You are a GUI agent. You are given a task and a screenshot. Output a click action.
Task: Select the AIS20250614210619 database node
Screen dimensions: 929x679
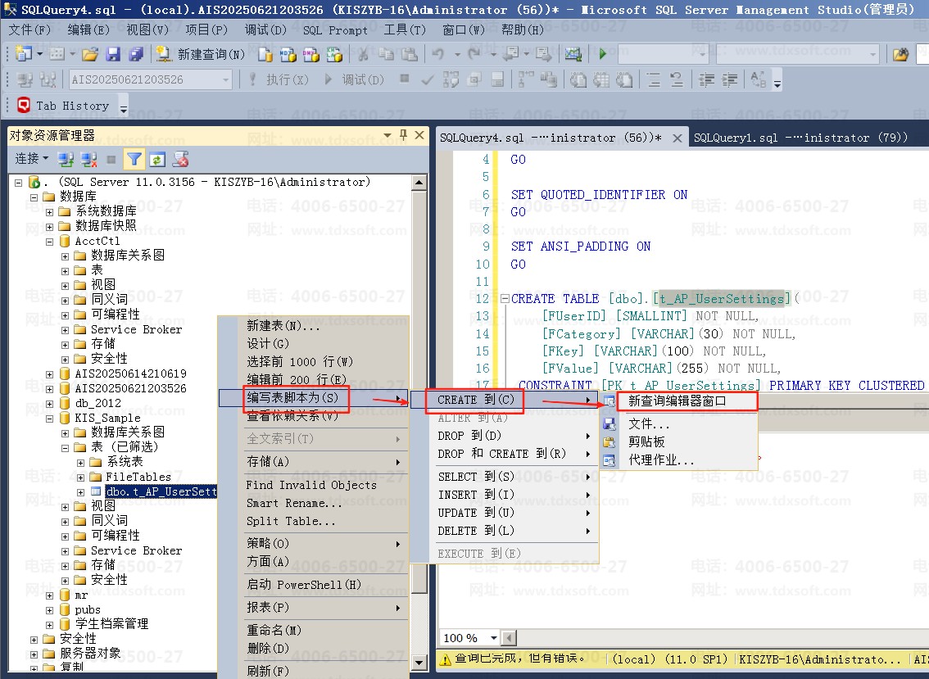click(x=129, y=373)
